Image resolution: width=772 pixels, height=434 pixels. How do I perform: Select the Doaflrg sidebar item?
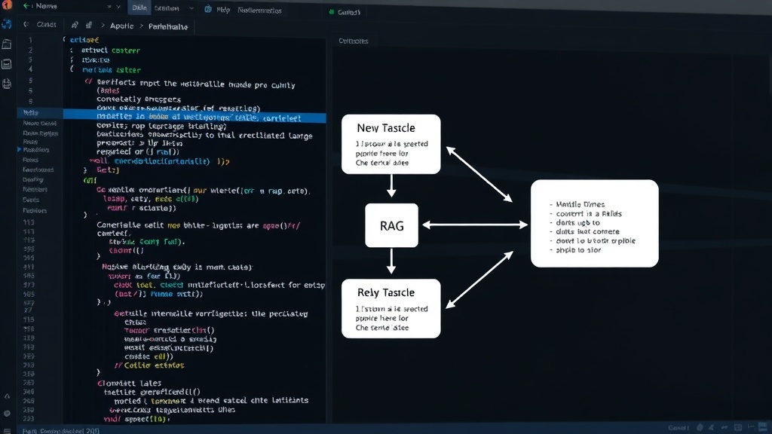[x=32, y=179]
